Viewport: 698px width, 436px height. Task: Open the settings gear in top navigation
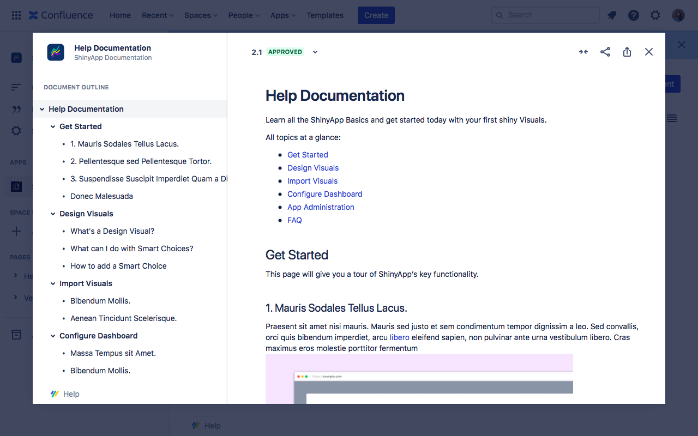click(655, 15)
